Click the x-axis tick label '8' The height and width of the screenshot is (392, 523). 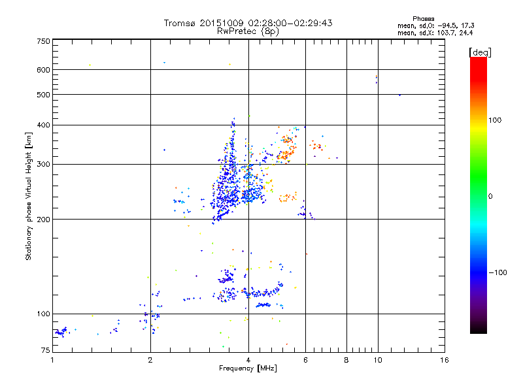click(346, 360)
